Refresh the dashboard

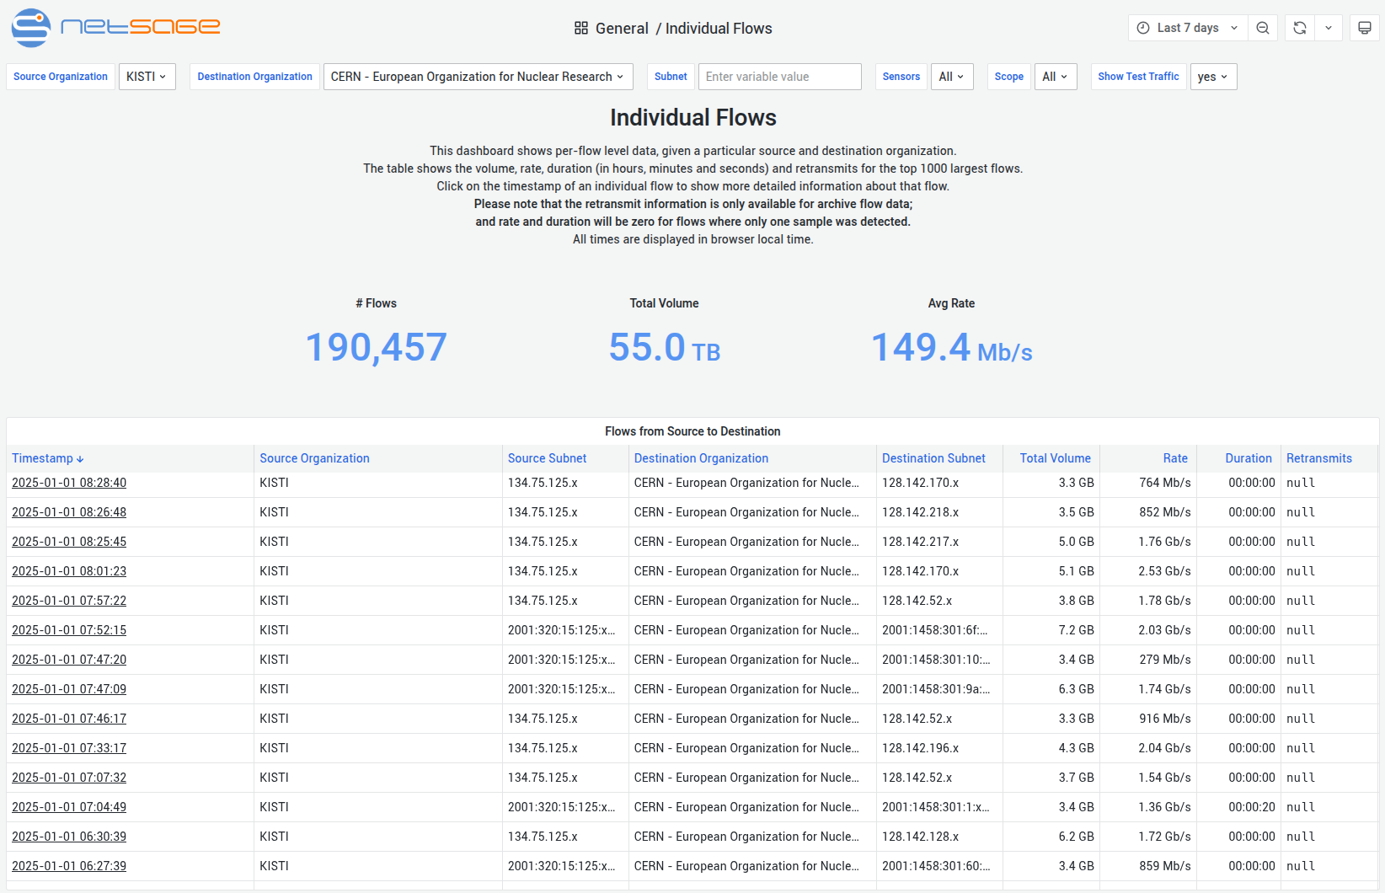(x=1300, y=28)
